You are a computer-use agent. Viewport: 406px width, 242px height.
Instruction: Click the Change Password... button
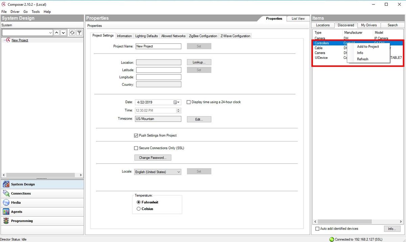pyautogui.click(x=153, y=158)
